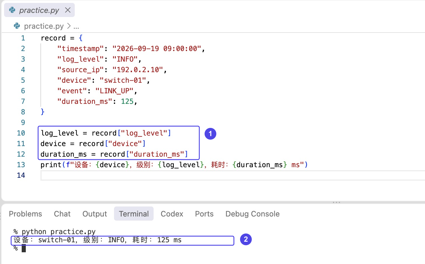The width and height of the screenshot is (425, 264).
Task: Click practice.py in the breadcrumb path
Action: point(44,26)
